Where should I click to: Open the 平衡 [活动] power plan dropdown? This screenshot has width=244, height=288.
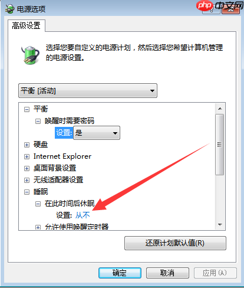(x=88, y=91)
